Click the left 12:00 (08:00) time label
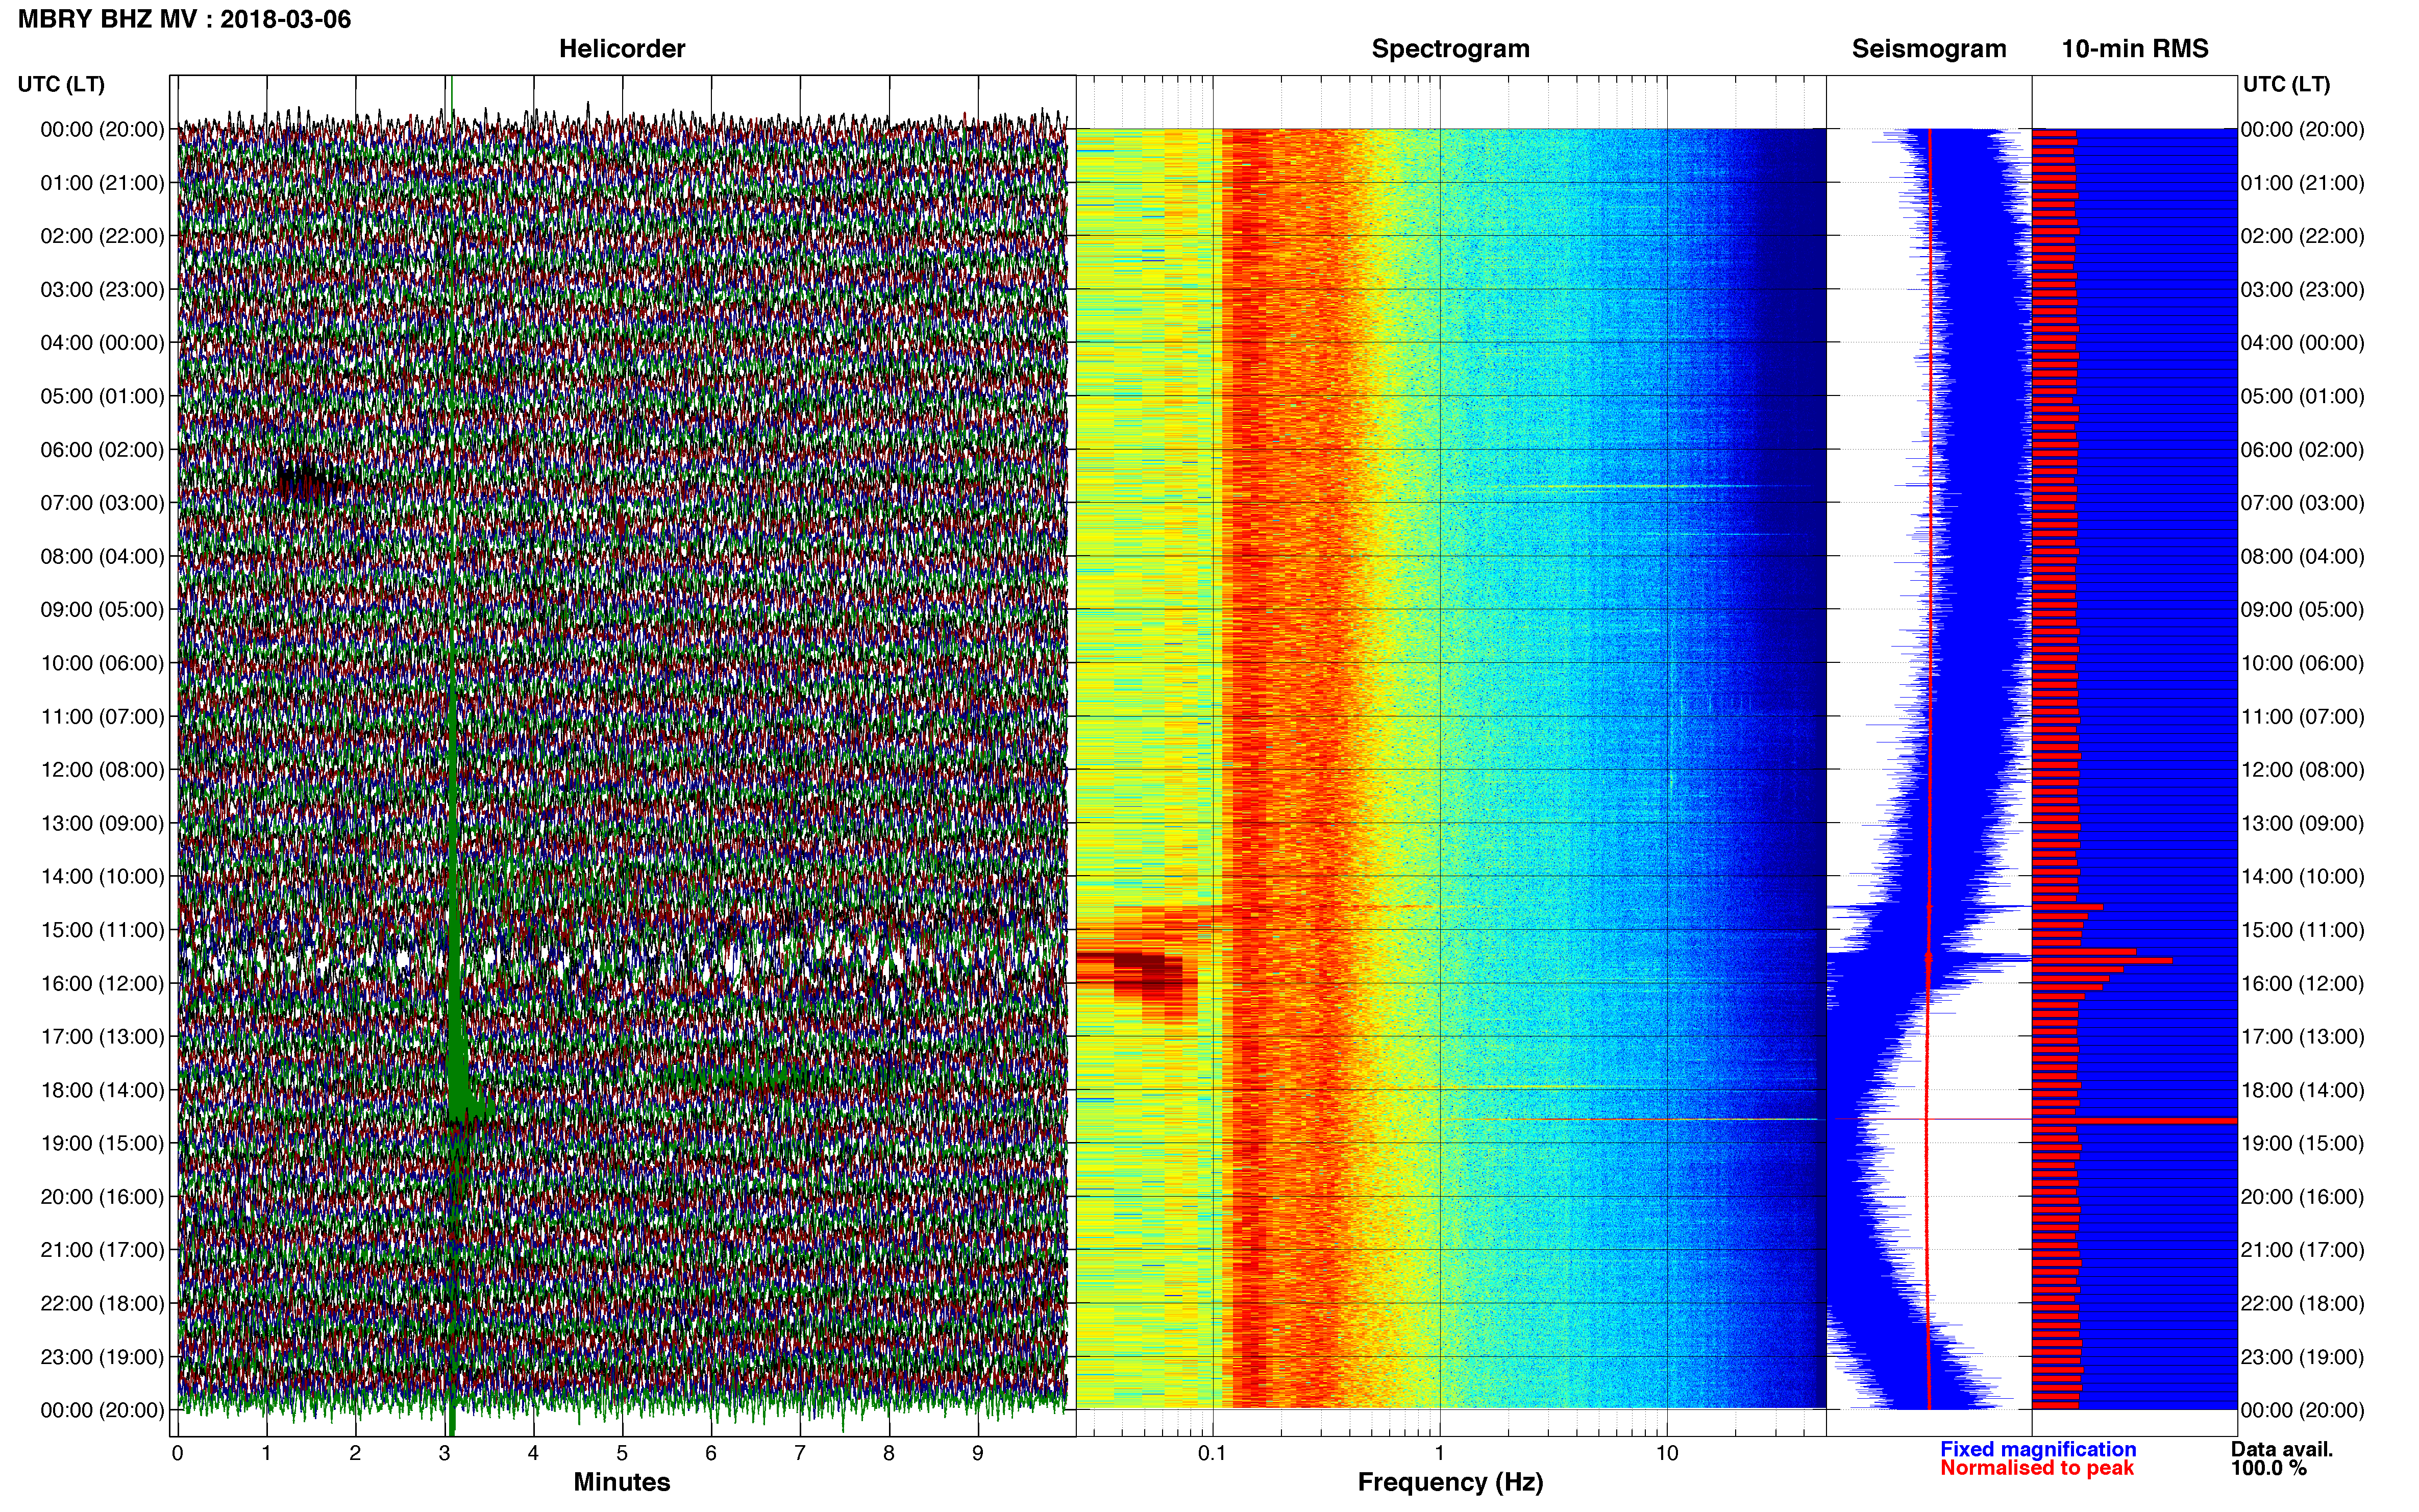Screen dimensions: 2419x1512 [x=102, y=770]
